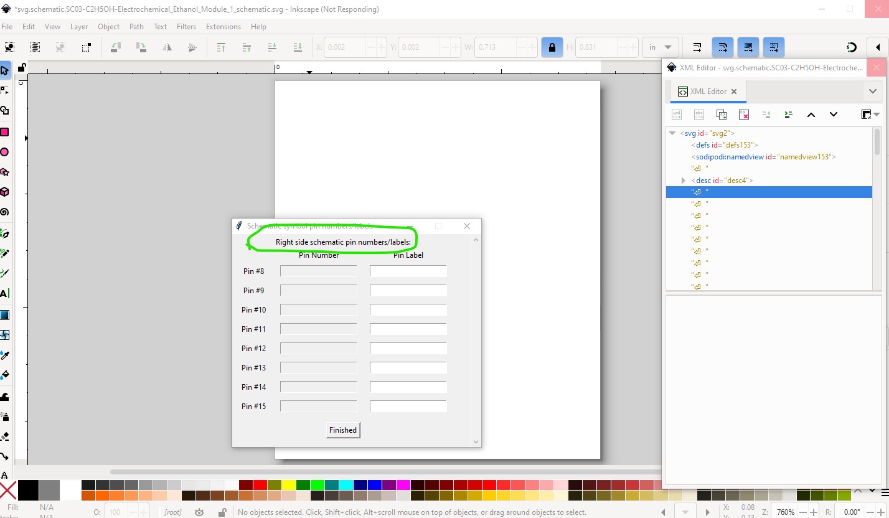889x518 pixels.
Task: Expand the desc id="desc4" node
Action: [684, 181]
